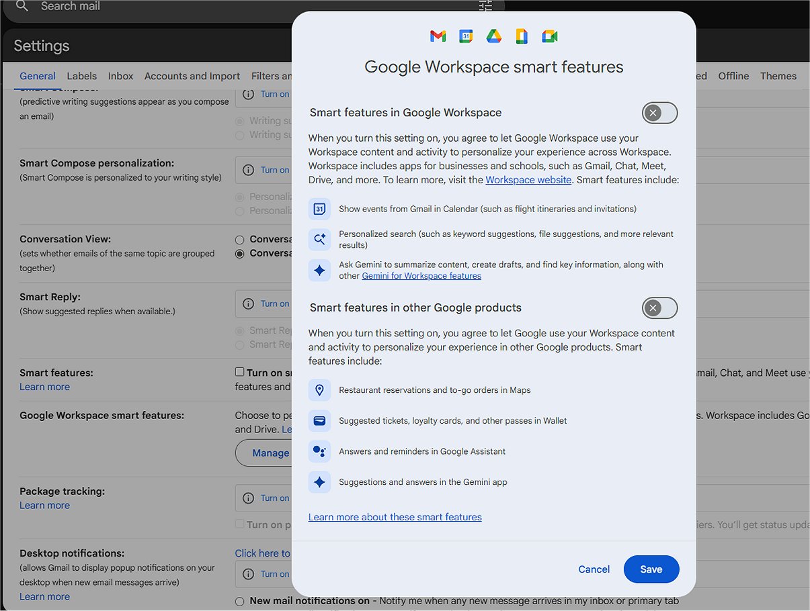This screenshot has height=611, width=810.
Task: Click Turn on link in Smart Reply row
Action: (275, 303)
